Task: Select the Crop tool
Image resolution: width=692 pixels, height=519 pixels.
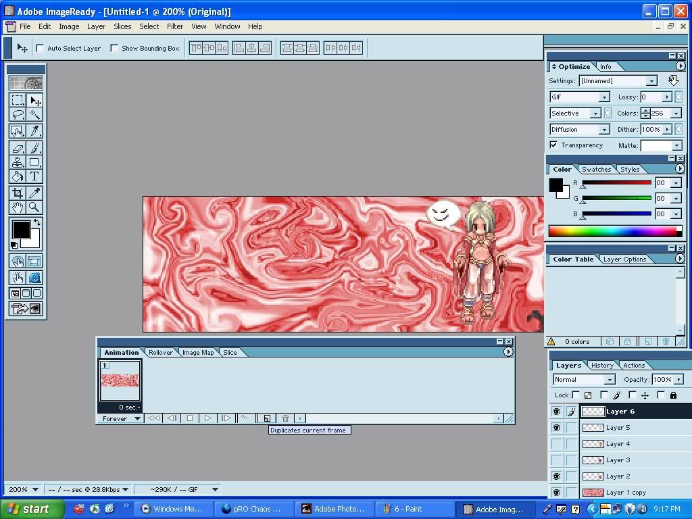Action: (18, 193)
